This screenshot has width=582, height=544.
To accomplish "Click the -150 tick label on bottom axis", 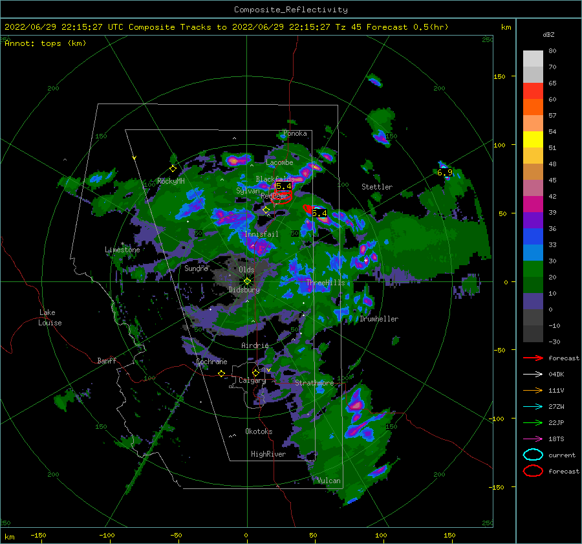I will (x=38, y=535).
